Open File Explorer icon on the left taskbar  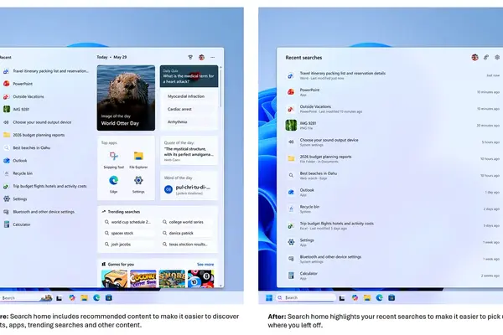point(84,298)
